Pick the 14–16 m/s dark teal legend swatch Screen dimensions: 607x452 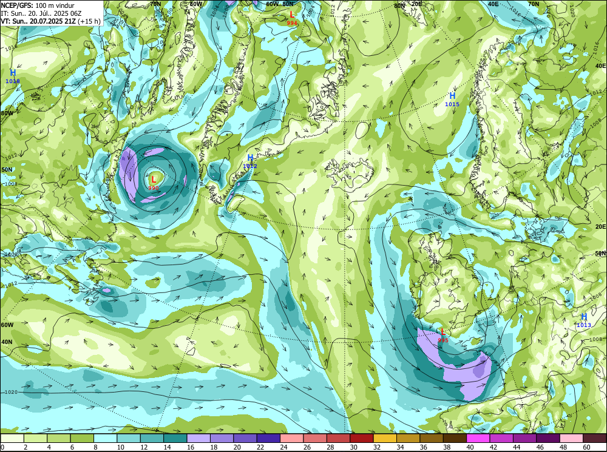(x=175, y=438)
